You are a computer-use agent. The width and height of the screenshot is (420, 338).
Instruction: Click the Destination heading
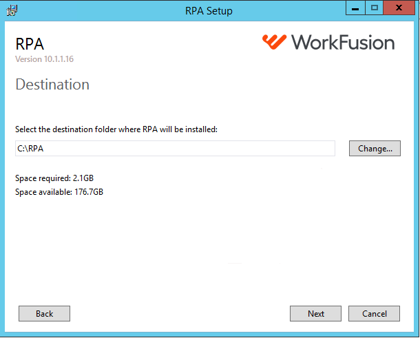[52, 85]
